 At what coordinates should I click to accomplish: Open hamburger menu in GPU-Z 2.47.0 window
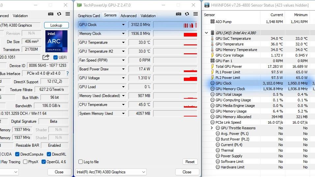tap(195, 14)
